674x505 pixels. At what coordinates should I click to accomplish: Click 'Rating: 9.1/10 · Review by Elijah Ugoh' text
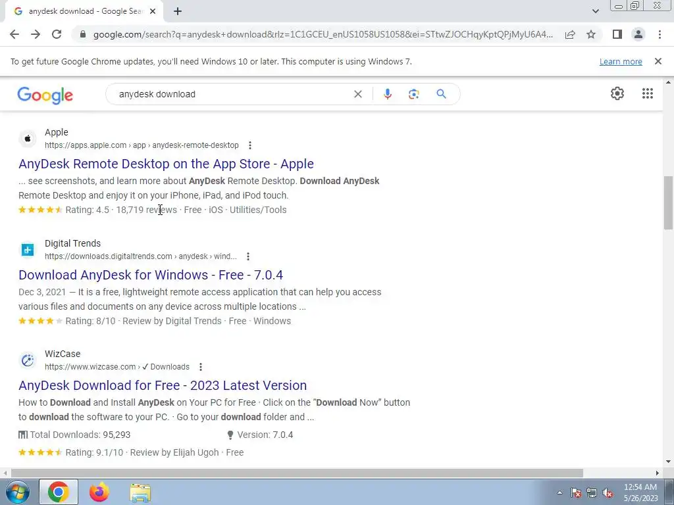coord(142,452)
